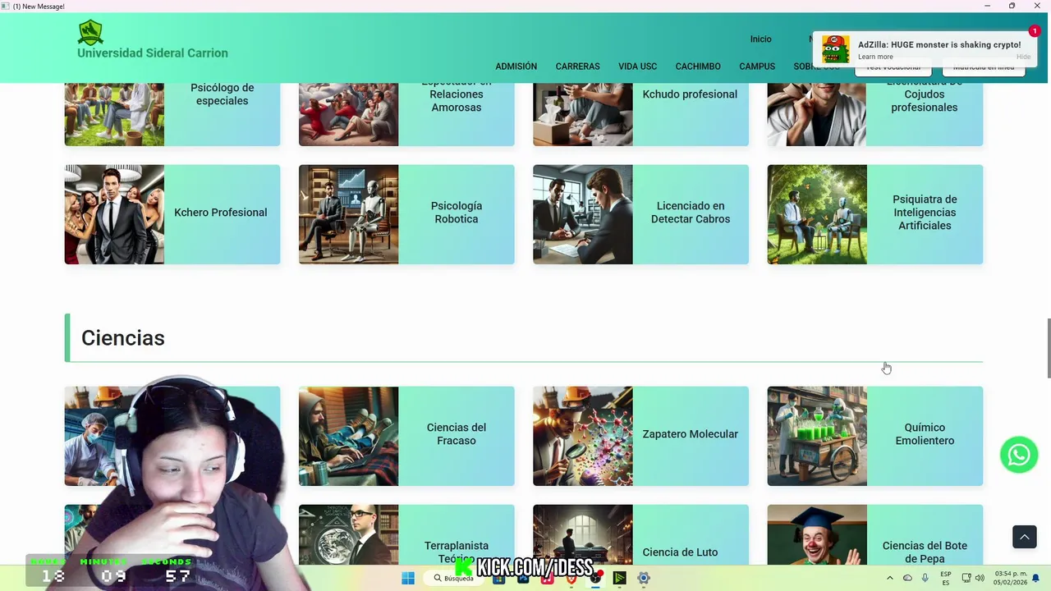This screenshot has height=591, width=1051.
Task: Open the green play-arrow taskbar app
Action: click(619, 578)
